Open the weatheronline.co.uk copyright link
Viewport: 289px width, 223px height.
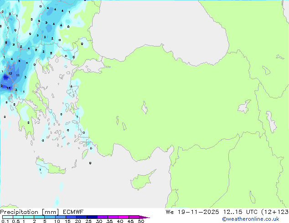pyautogui.click(x=250, y=219)
